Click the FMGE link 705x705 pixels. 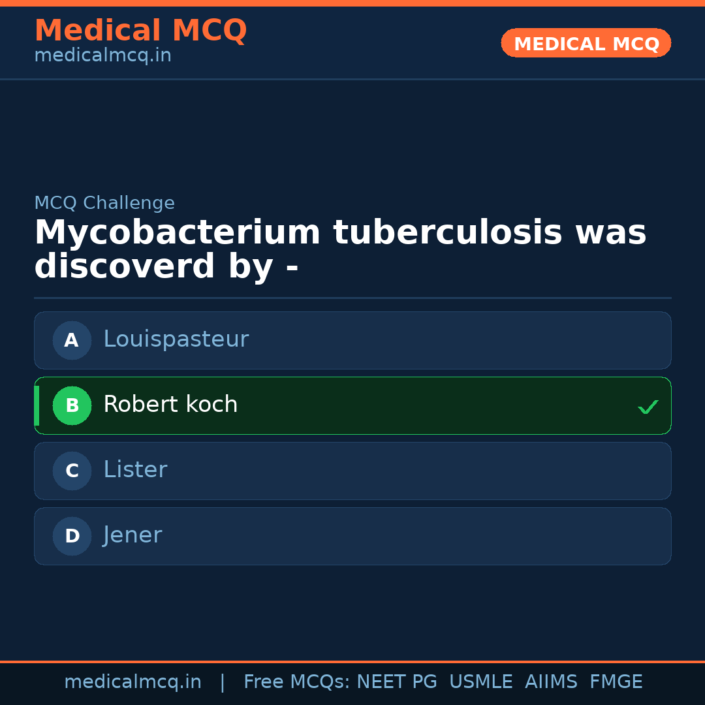click(x=616, y=681)
